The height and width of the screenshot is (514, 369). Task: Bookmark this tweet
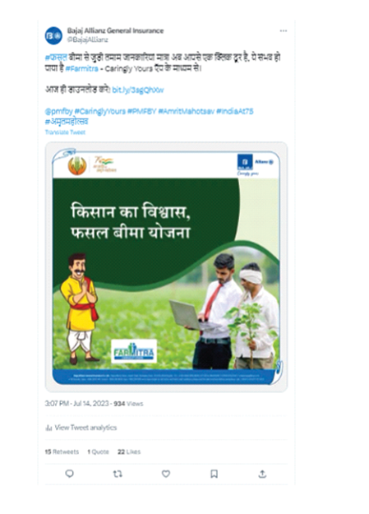[x=214, y=474]
